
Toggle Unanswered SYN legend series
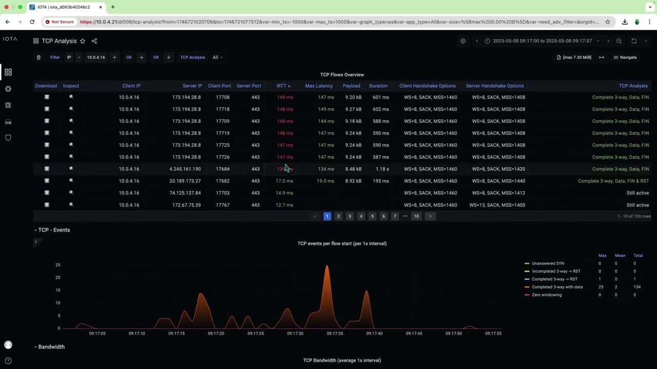point(548,263)
